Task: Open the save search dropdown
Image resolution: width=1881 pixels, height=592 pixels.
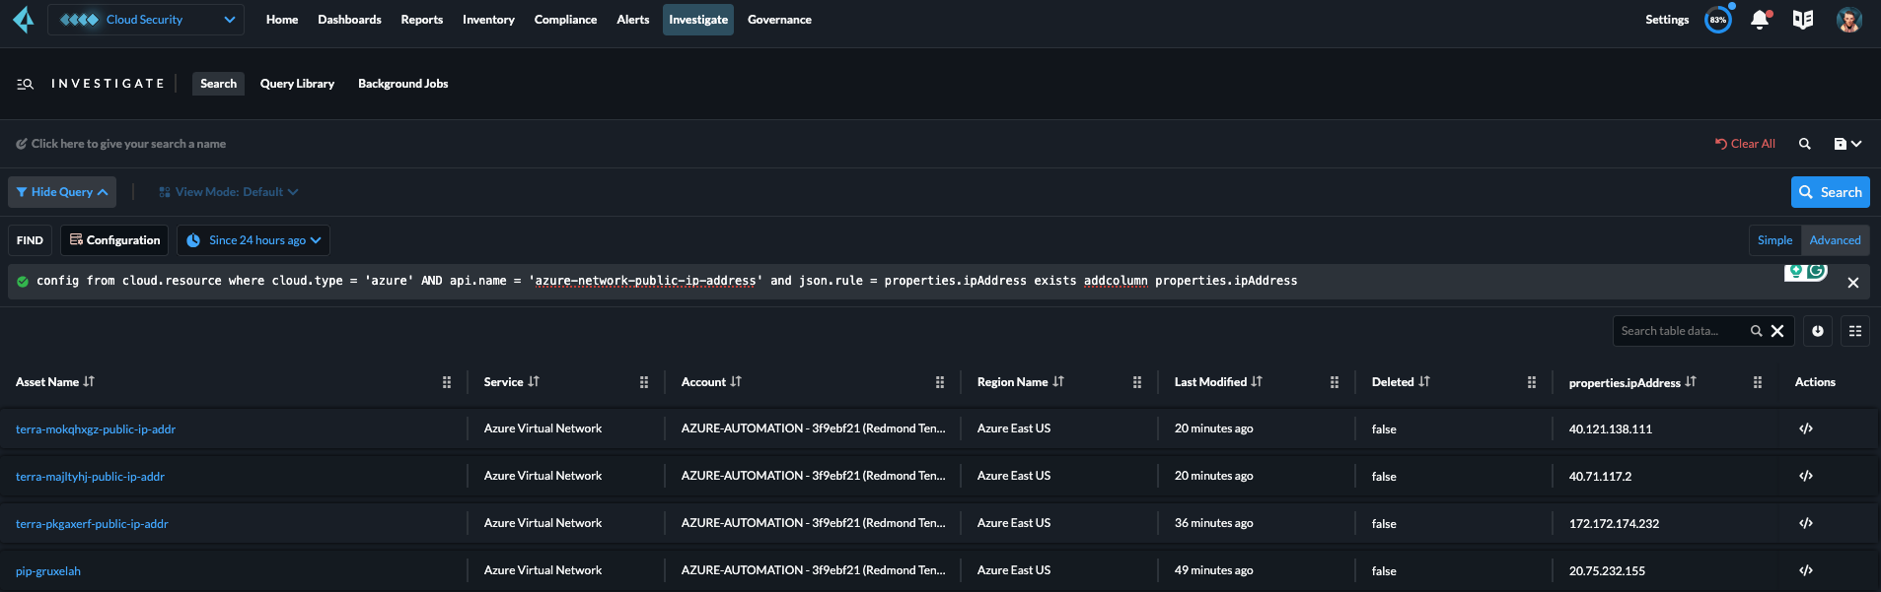Action: pos(1847,144)
